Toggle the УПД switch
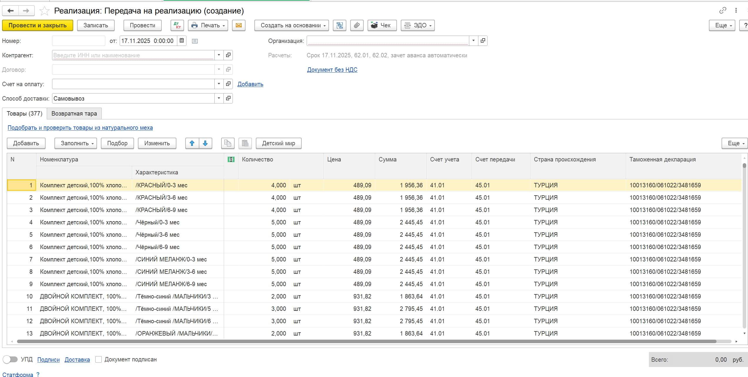Viewport: 748px width, 377px height. click(10, 359)
